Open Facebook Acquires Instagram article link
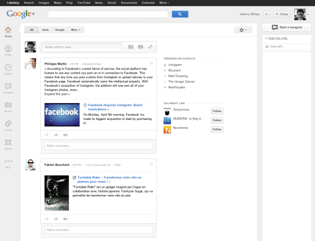This screenshot has width=315, height=241. [115, 107]
